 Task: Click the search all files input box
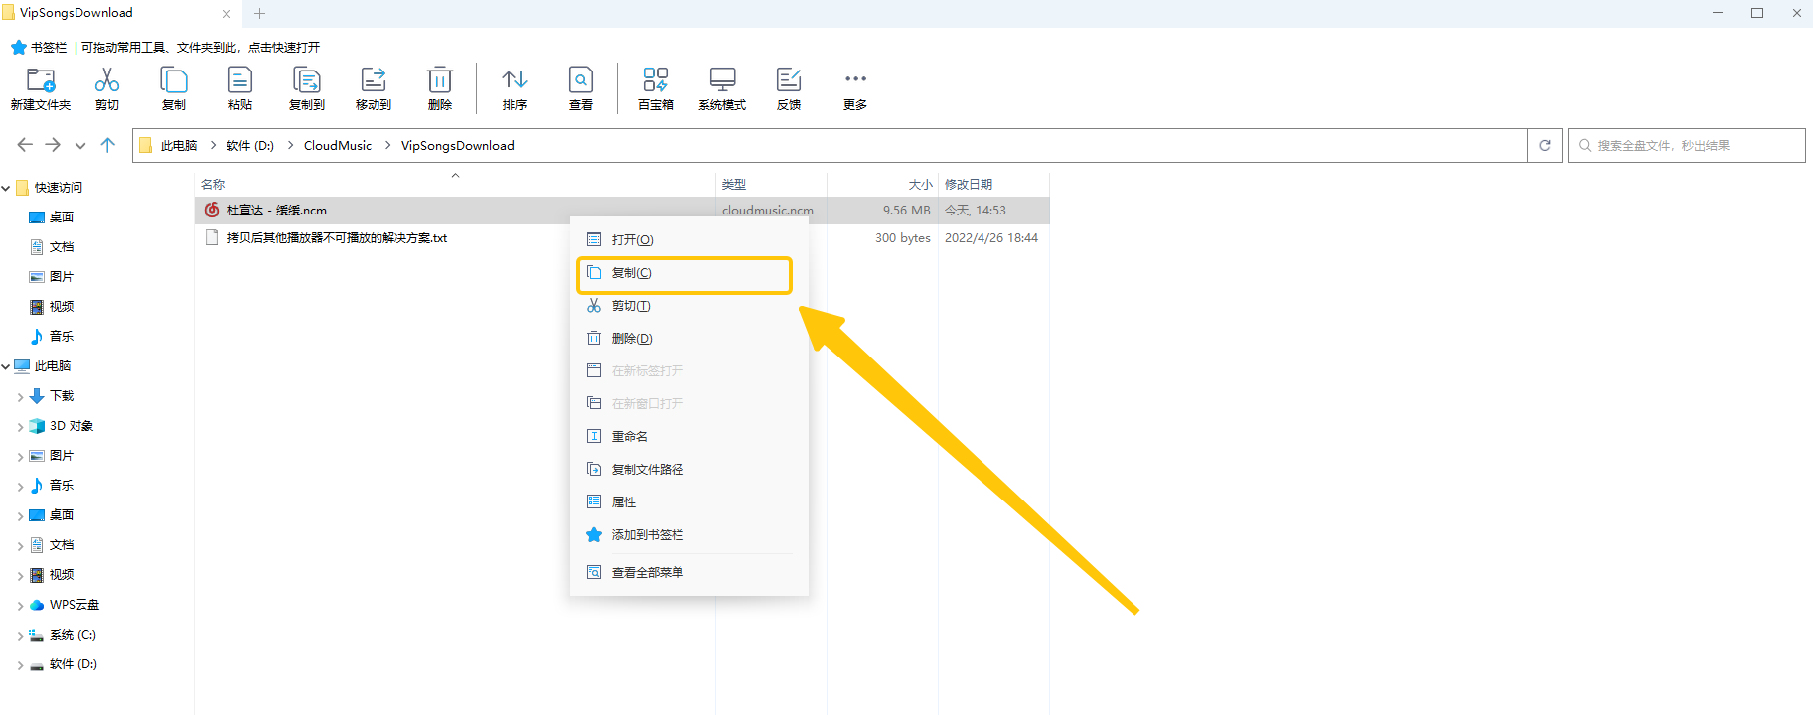tap(1687, 145)
